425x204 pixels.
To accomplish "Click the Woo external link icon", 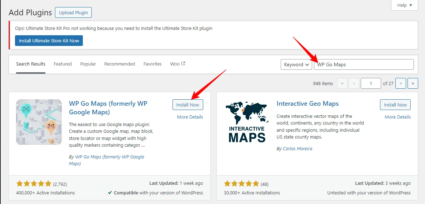I will 183,64.
